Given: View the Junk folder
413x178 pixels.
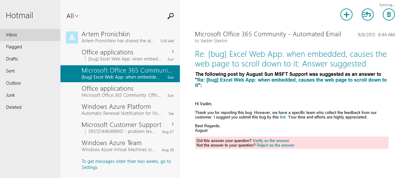Looking at the screenshot, I should (x=30, y=95).
